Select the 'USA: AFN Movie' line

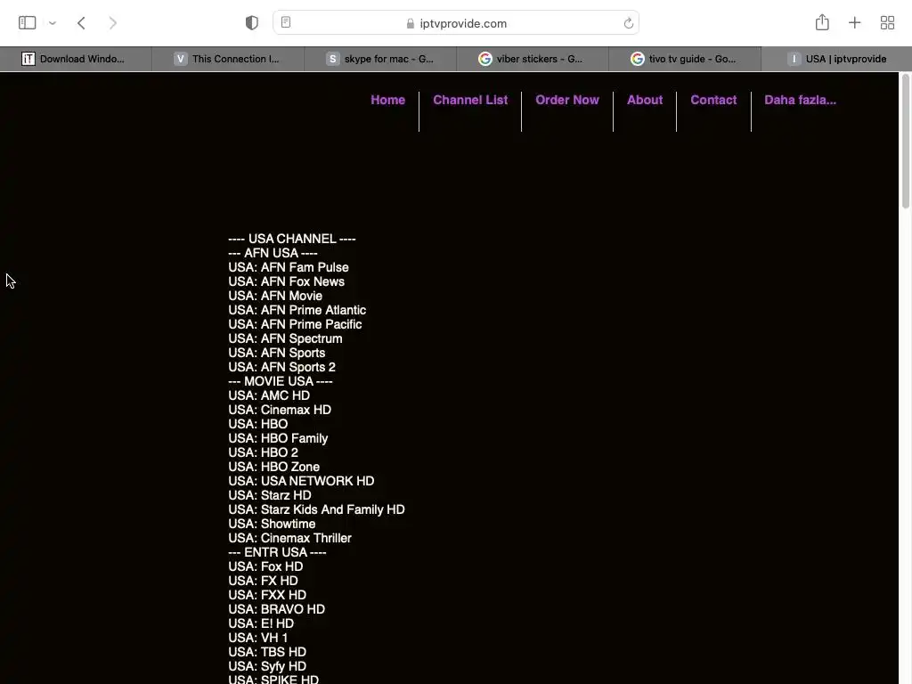click(275, 296)
